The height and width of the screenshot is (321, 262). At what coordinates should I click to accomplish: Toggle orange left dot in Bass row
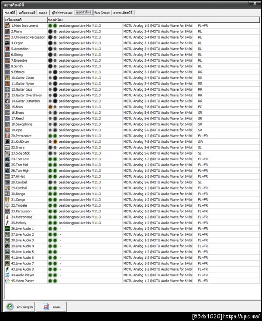click(50, 107)
